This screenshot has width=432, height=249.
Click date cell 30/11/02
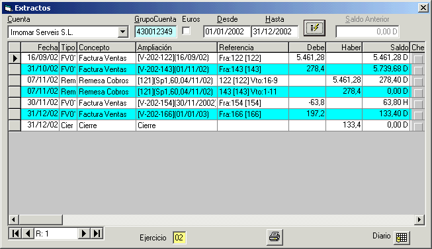tap(40, 103)
